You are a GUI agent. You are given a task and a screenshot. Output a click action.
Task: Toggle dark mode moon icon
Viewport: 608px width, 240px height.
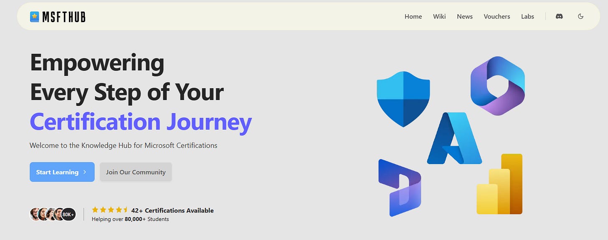580,16
